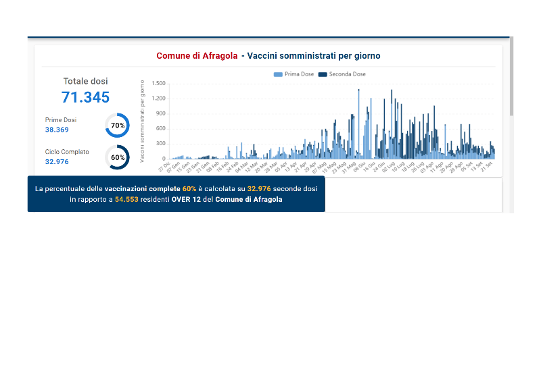The image size is (541, 382).
Task: Click the 'Prime Dosi' label
Action: tap(61, 120)
